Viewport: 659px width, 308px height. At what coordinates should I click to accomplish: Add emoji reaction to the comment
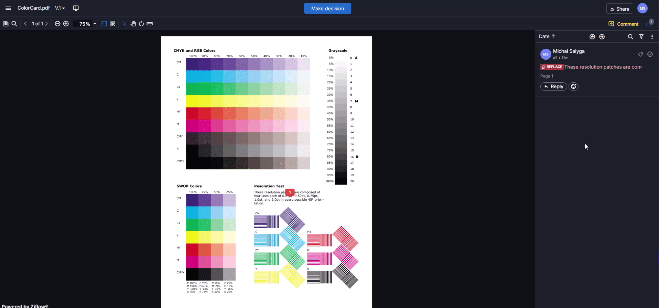pos(573,86)
